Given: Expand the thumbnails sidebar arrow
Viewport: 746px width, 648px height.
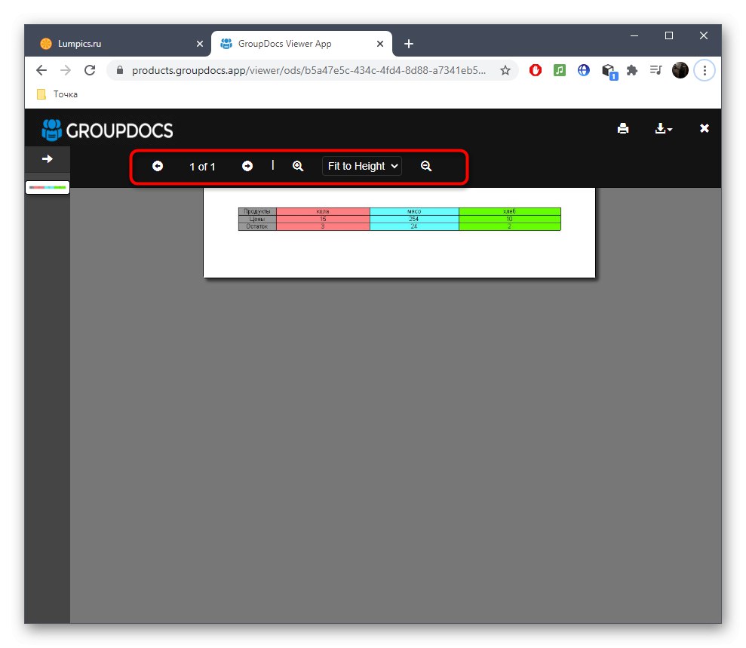Looking at the screenshot, I should [x=47, y=159].
